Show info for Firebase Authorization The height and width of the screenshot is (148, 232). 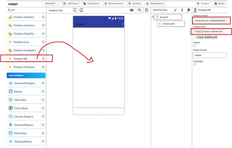point(43,25)
